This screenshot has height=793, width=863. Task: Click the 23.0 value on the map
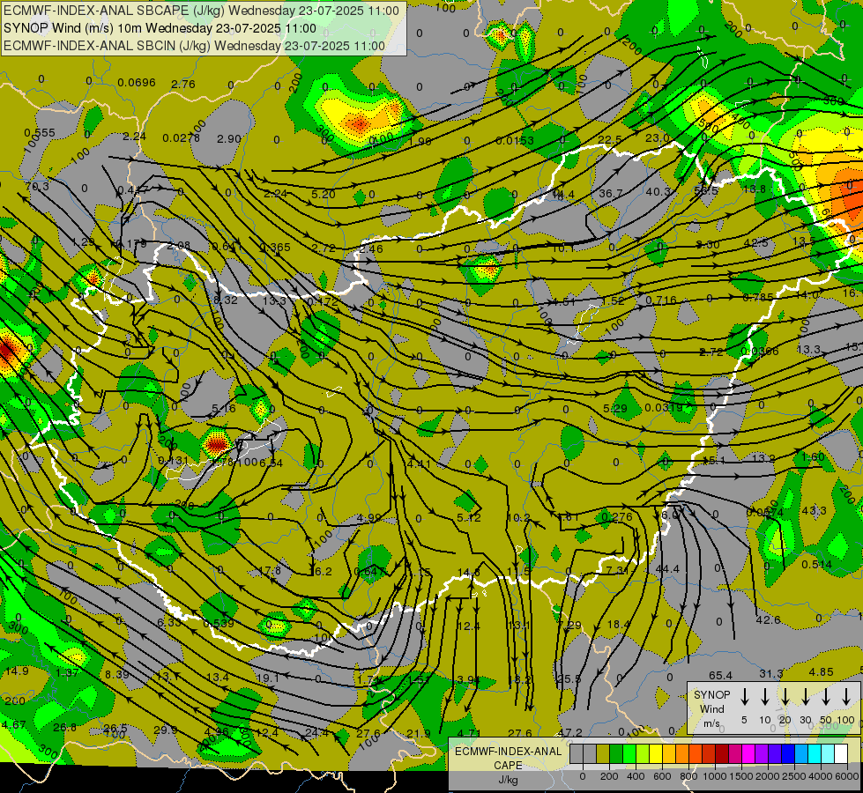tap(657, 138)
